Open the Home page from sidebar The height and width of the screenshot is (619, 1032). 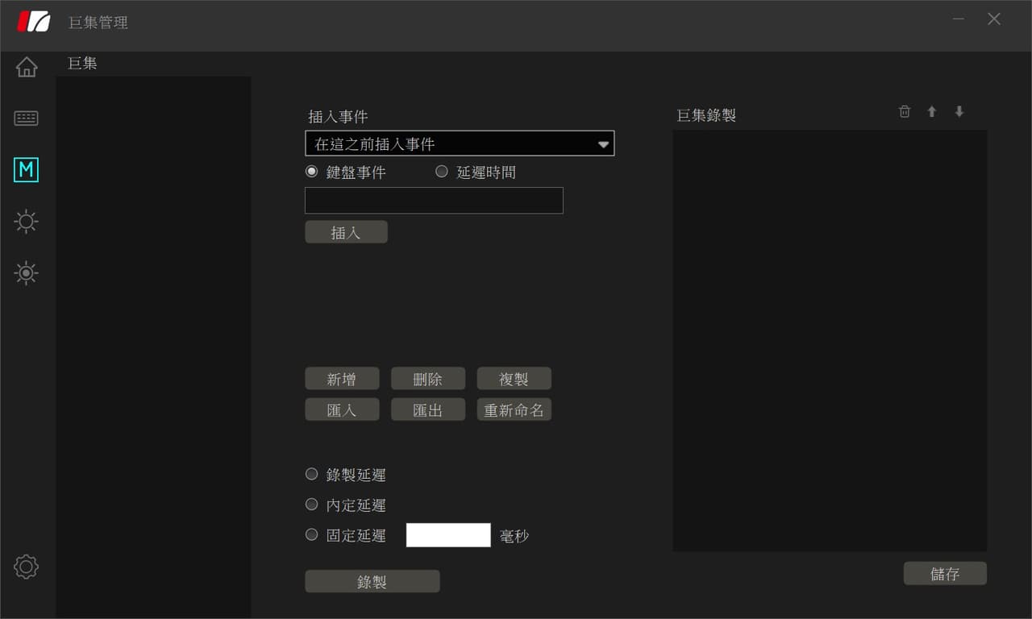click(27, 67)
